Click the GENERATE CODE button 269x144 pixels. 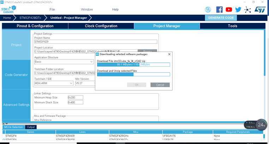coord(221,18)
